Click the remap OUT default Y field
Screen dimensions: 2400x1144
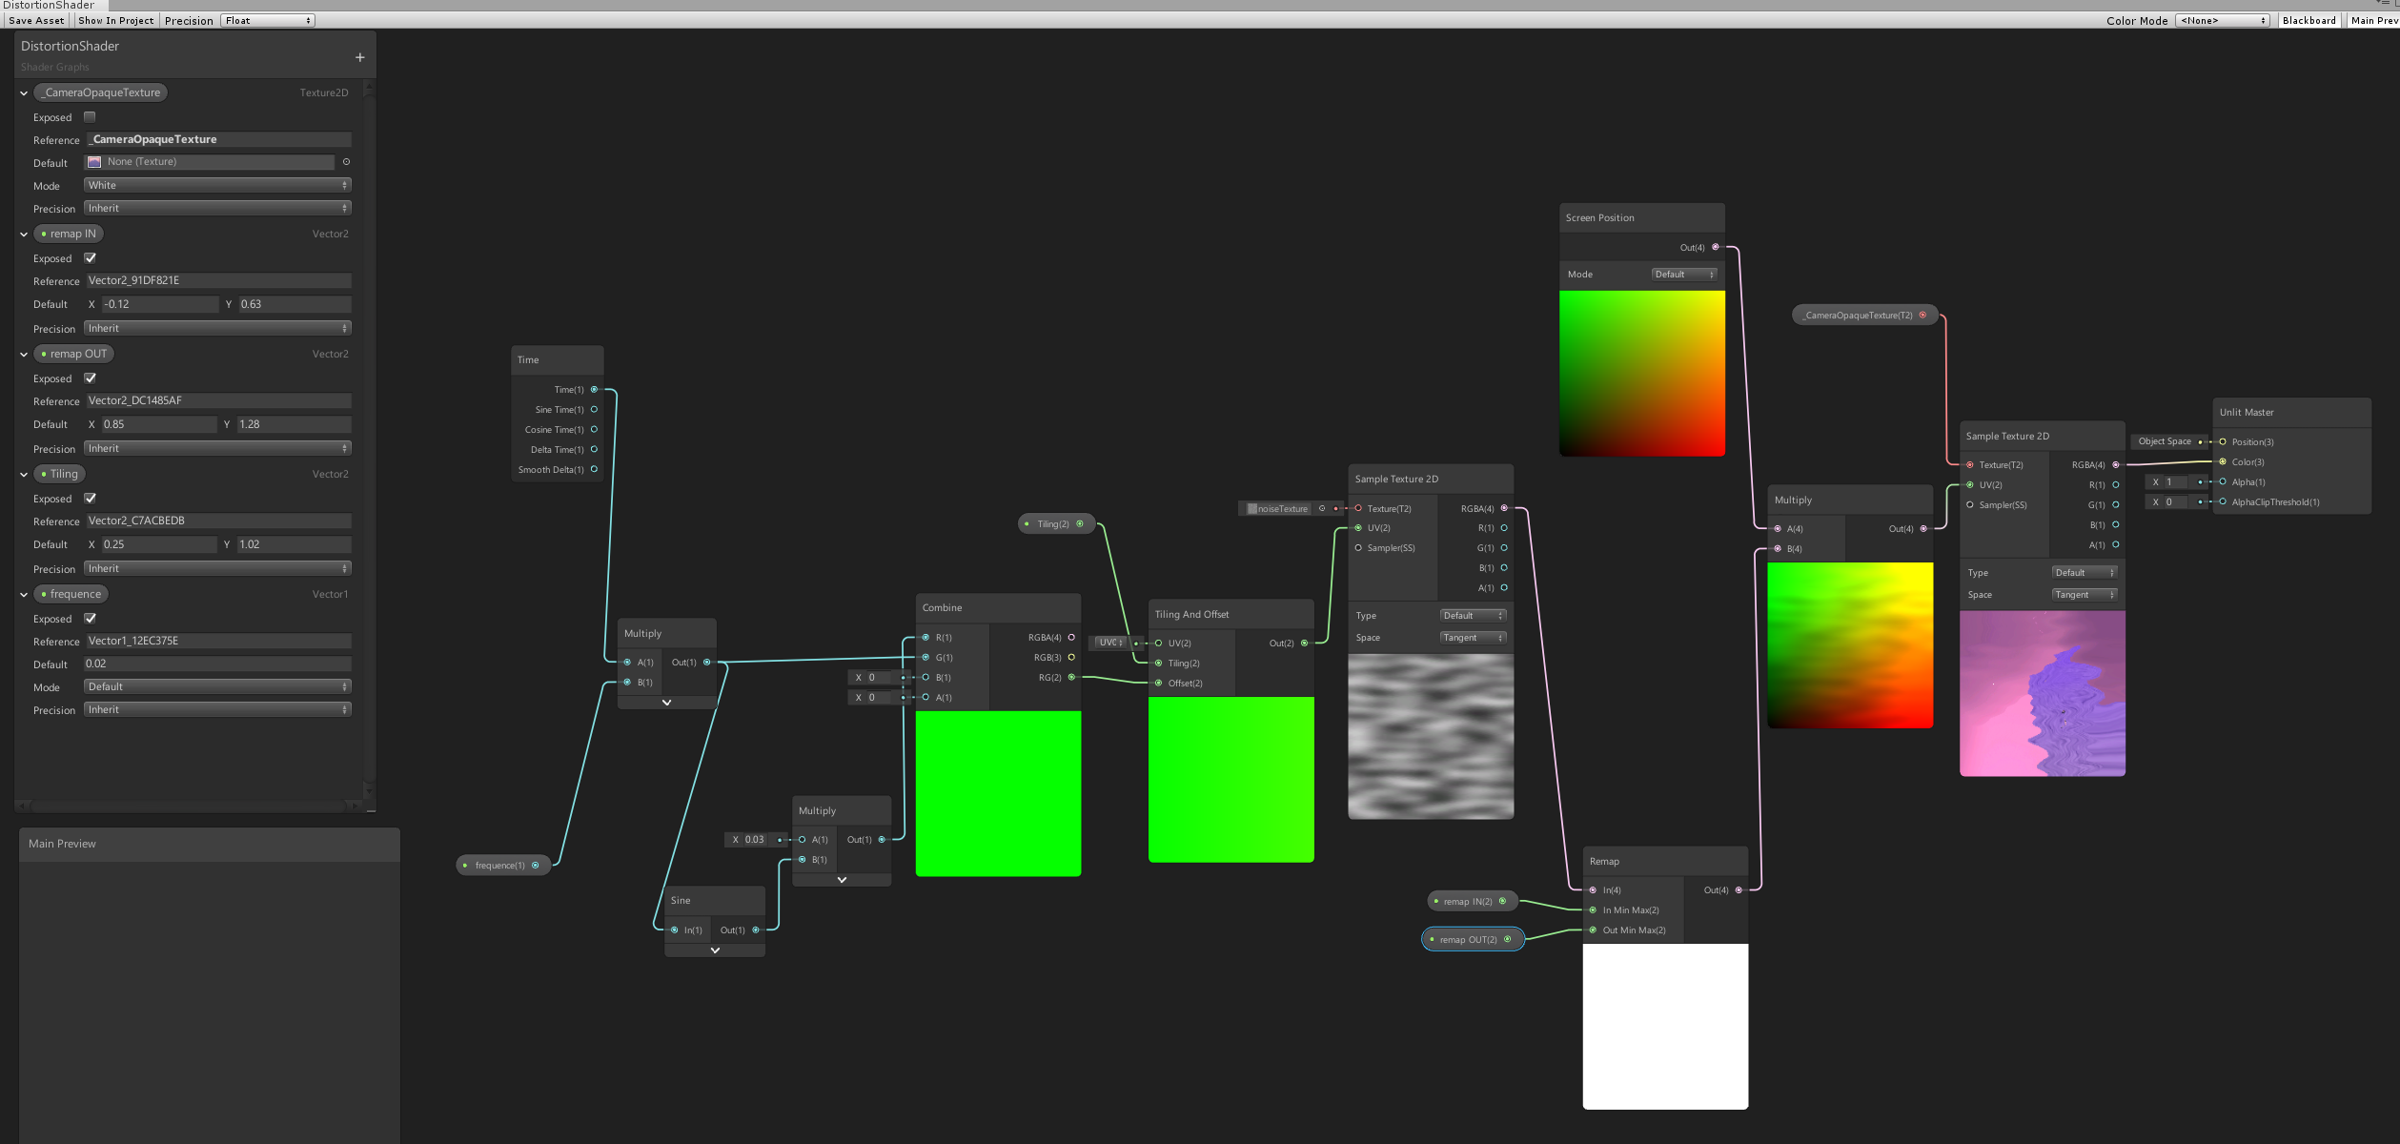[x=294, y=424]
